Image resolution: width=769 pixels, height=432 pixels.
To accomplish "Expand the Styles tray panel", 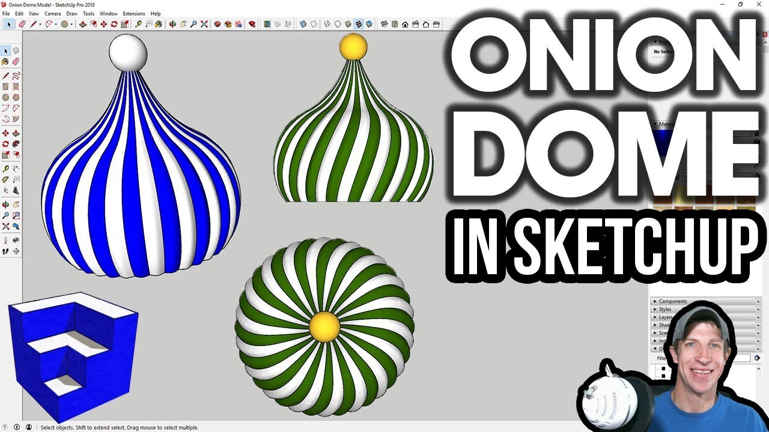I will click(655, 309).
